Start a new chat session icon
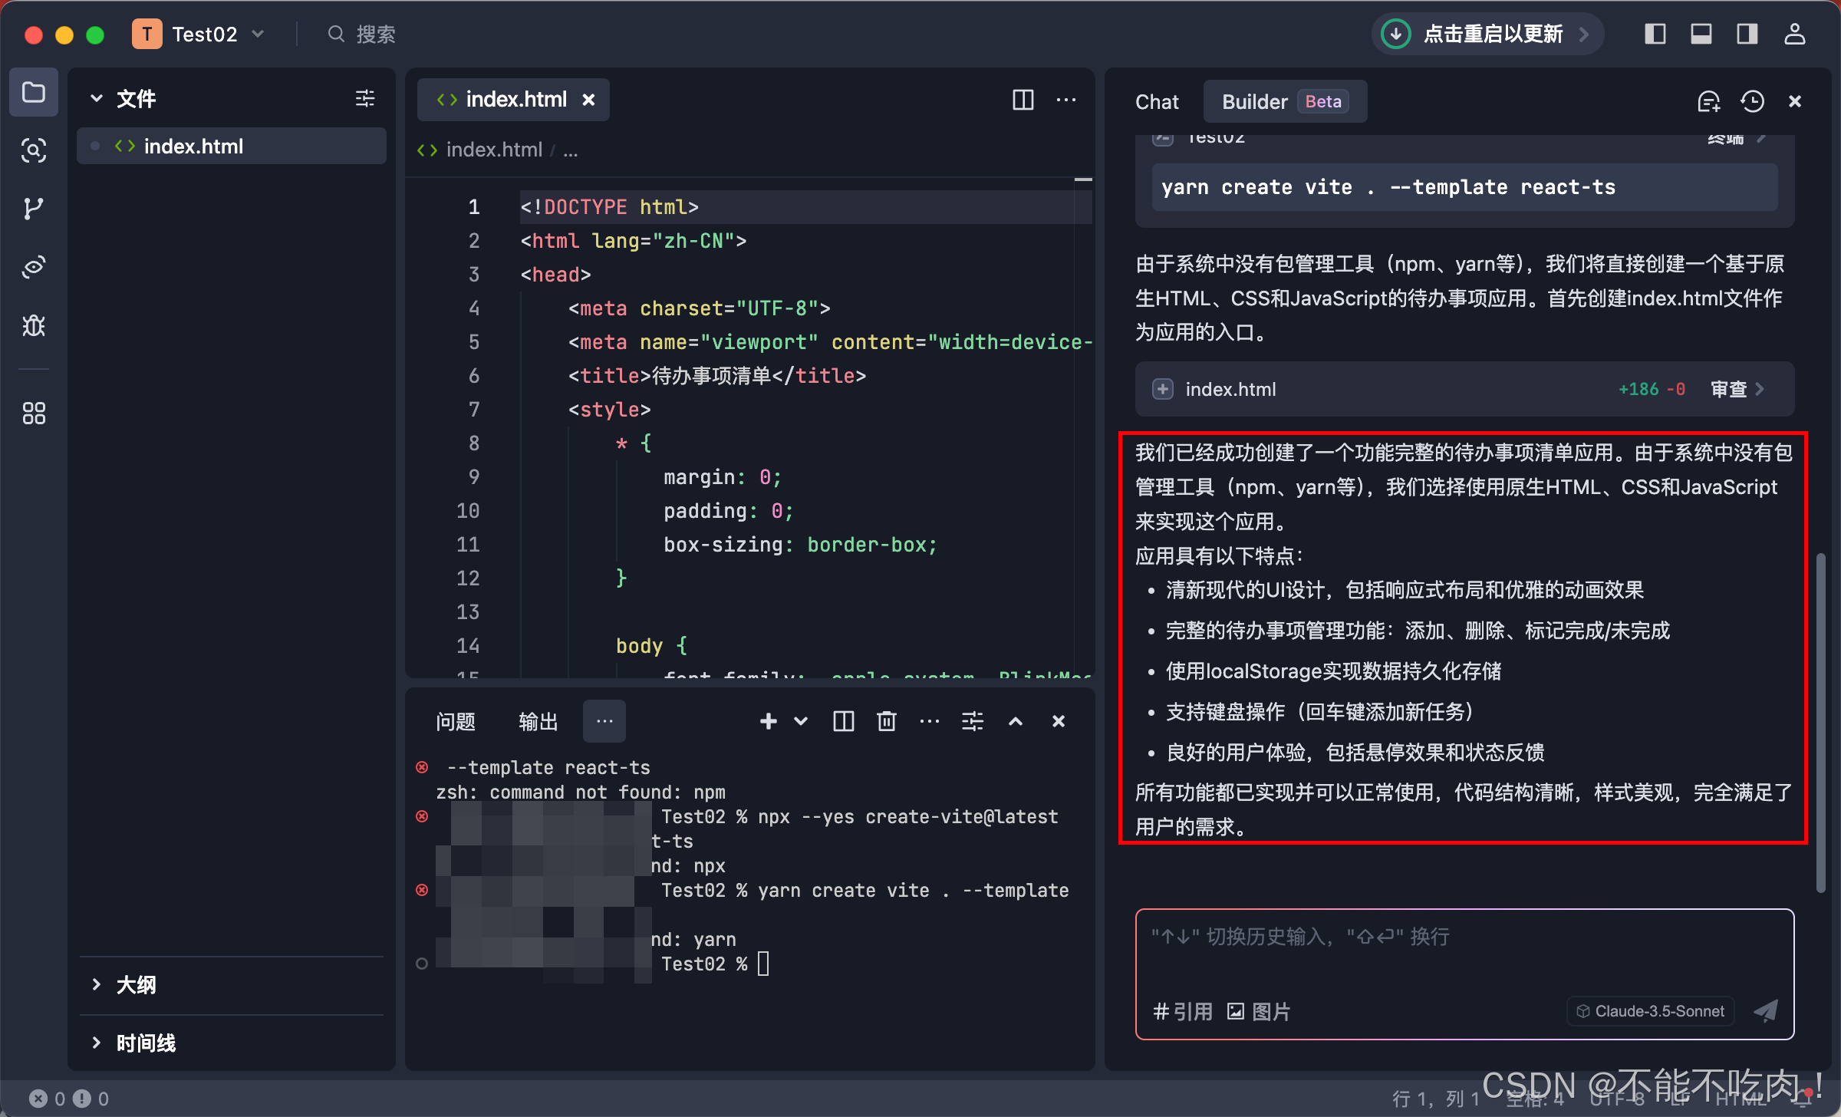This screenshot has height=1117, width=1841. (1708, 101)
